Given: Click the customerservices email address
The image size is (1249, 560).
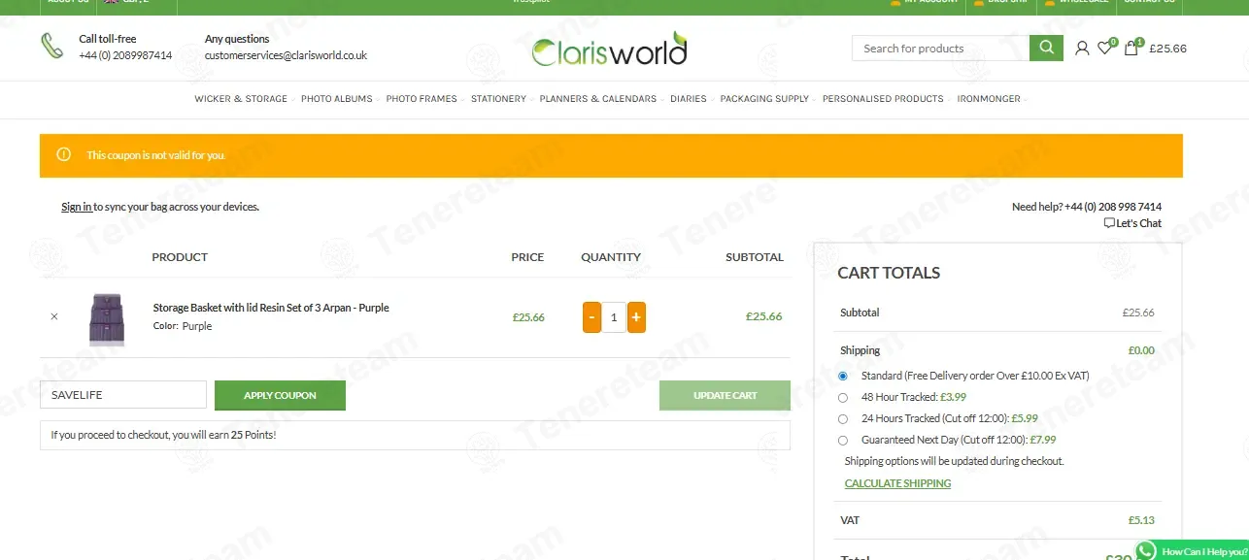Looking at the screenshot, I should [x=286, y=55].
